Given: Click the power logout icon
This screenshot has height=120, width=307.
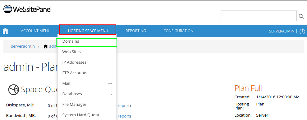Looking at the screenshot, I should tap(303, 31).
